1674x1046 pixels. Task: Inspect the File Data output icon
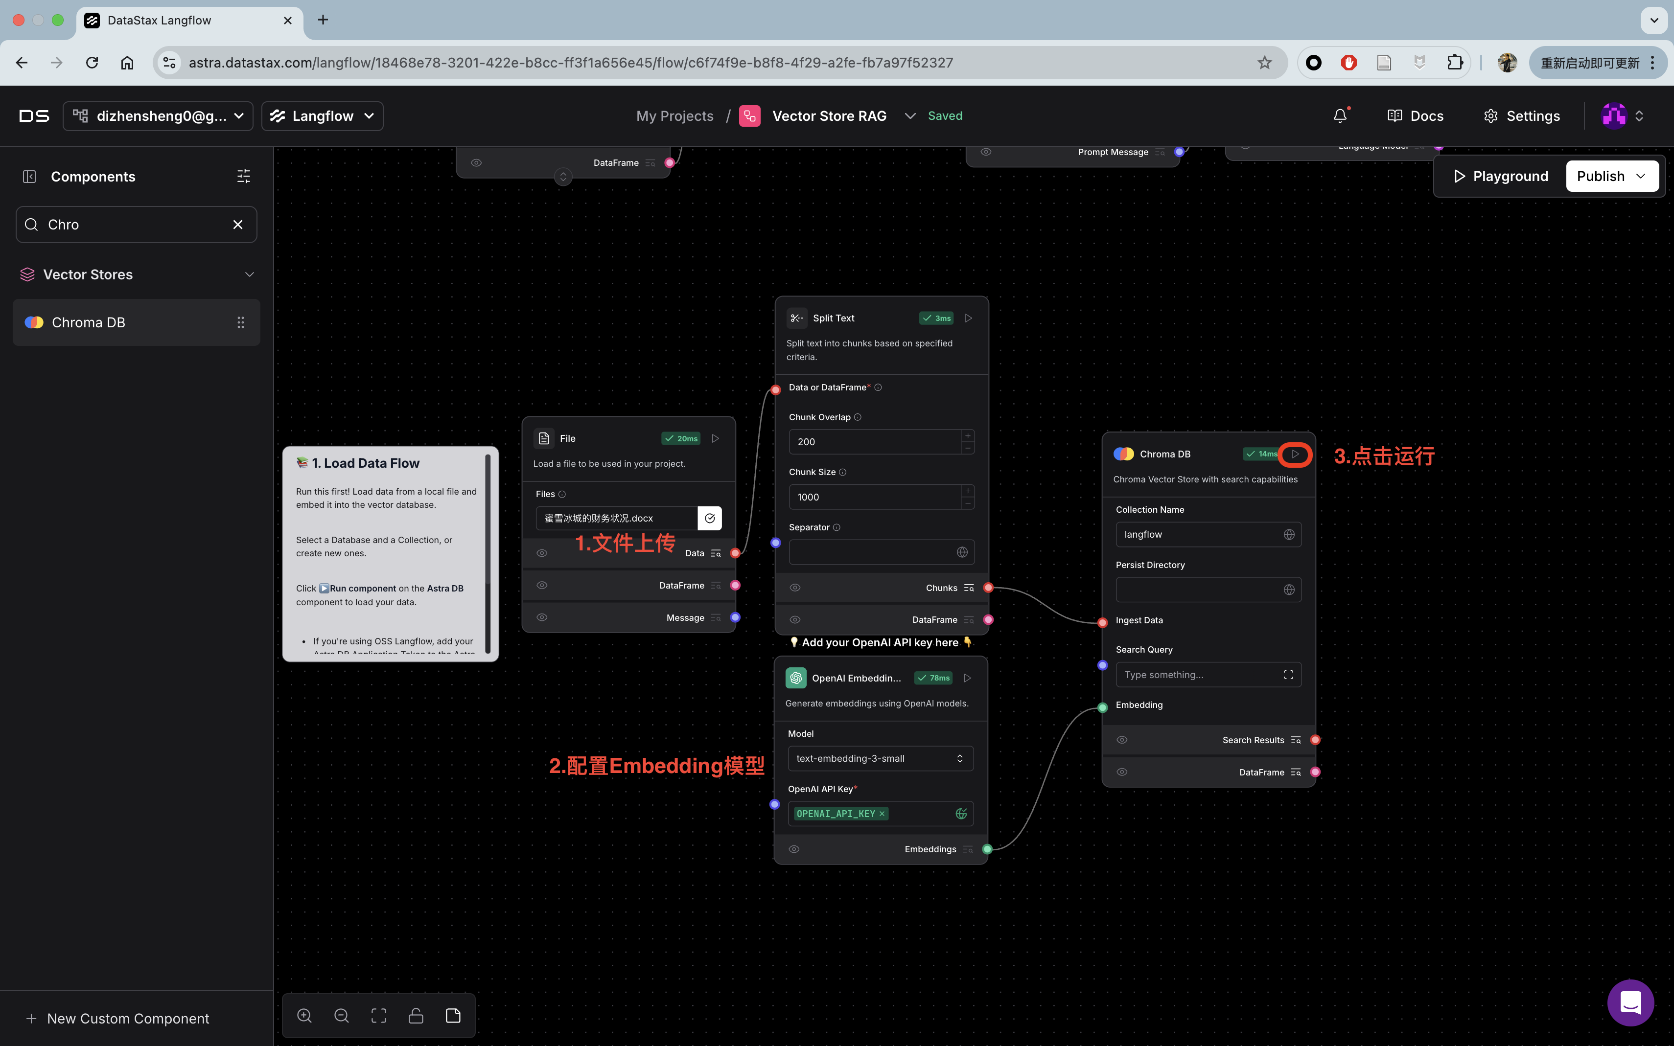(716, 553)
